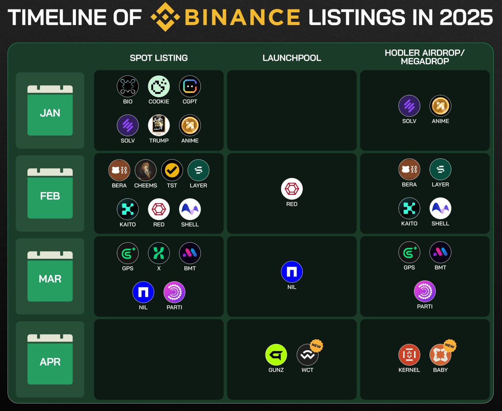Click SOLV icon in January Hodler Airdrop column
The image size is (502, 411).
409,106
